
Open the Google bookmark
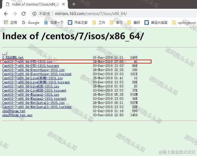[x=31, y=22]
